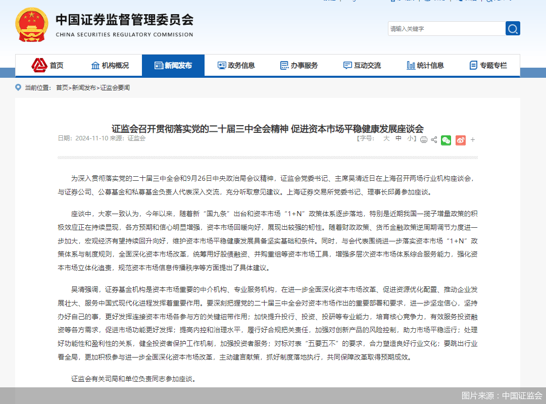This screenshot has height=404, width=546.
Task: Click the speech bubble icon beside 互动交流
Action: pos(347,65)
